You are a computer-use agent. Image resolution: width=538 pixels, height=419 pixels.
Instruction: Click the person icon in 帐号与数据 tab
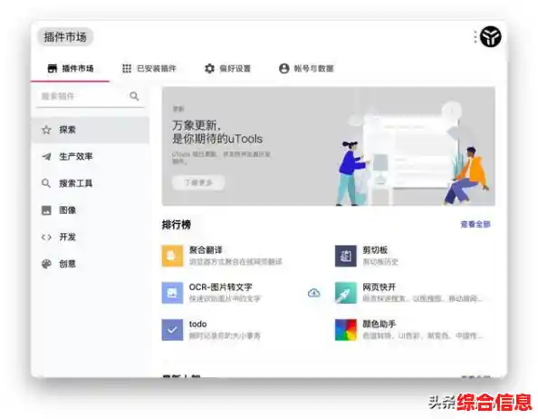point(284,68)
